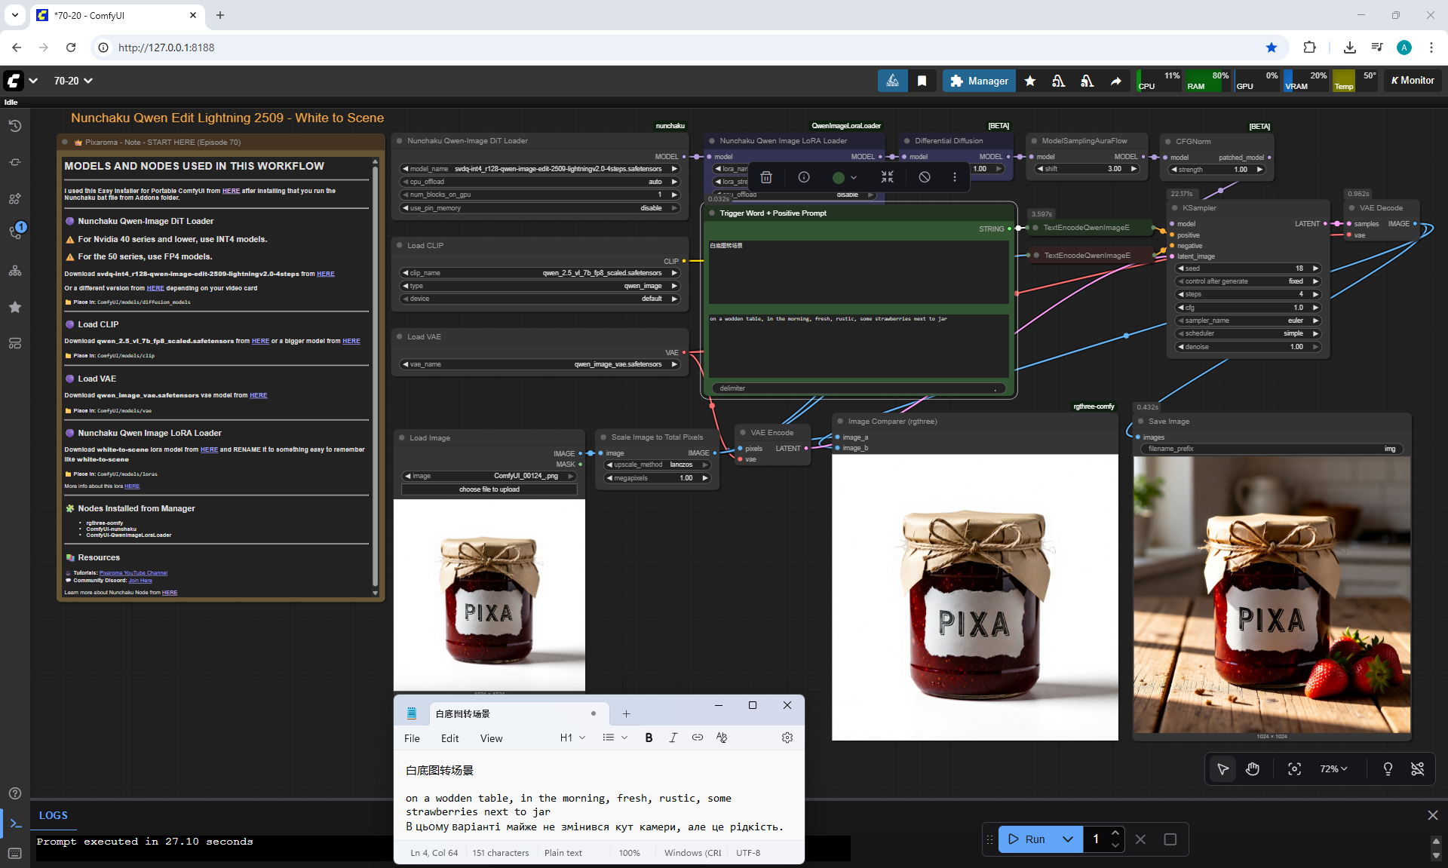Viewport: 1448px width, 868px height.
Task: Open the queue history sidebar icon
Action: (x=15, y=126)
